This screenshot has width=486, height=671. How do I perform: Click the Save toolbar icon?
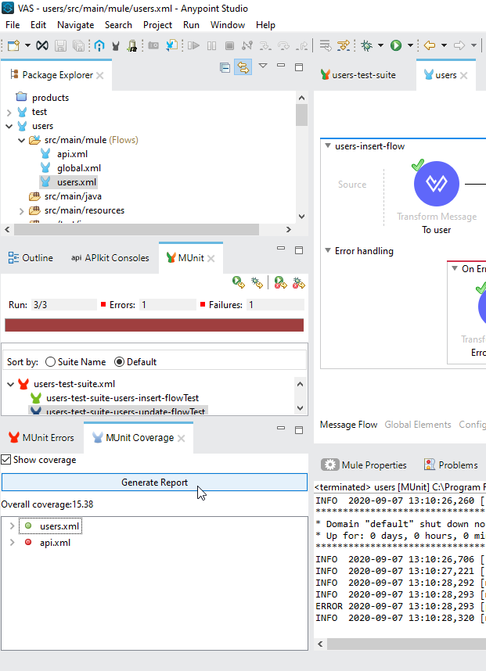[x=61, y=45]
